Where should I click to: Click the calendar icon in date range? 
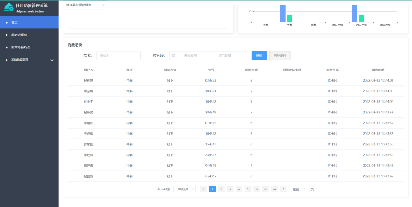tap(173, 56)
